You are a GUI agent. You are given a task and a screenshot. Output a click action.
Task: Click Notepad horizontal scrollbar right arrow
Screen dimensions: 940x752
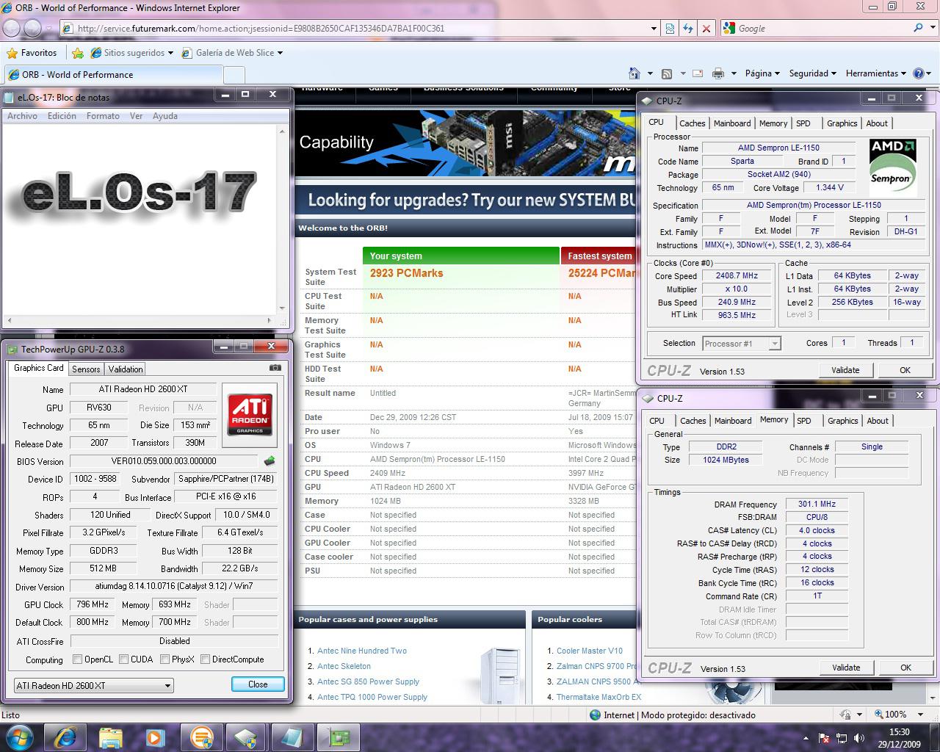point(269,320)
